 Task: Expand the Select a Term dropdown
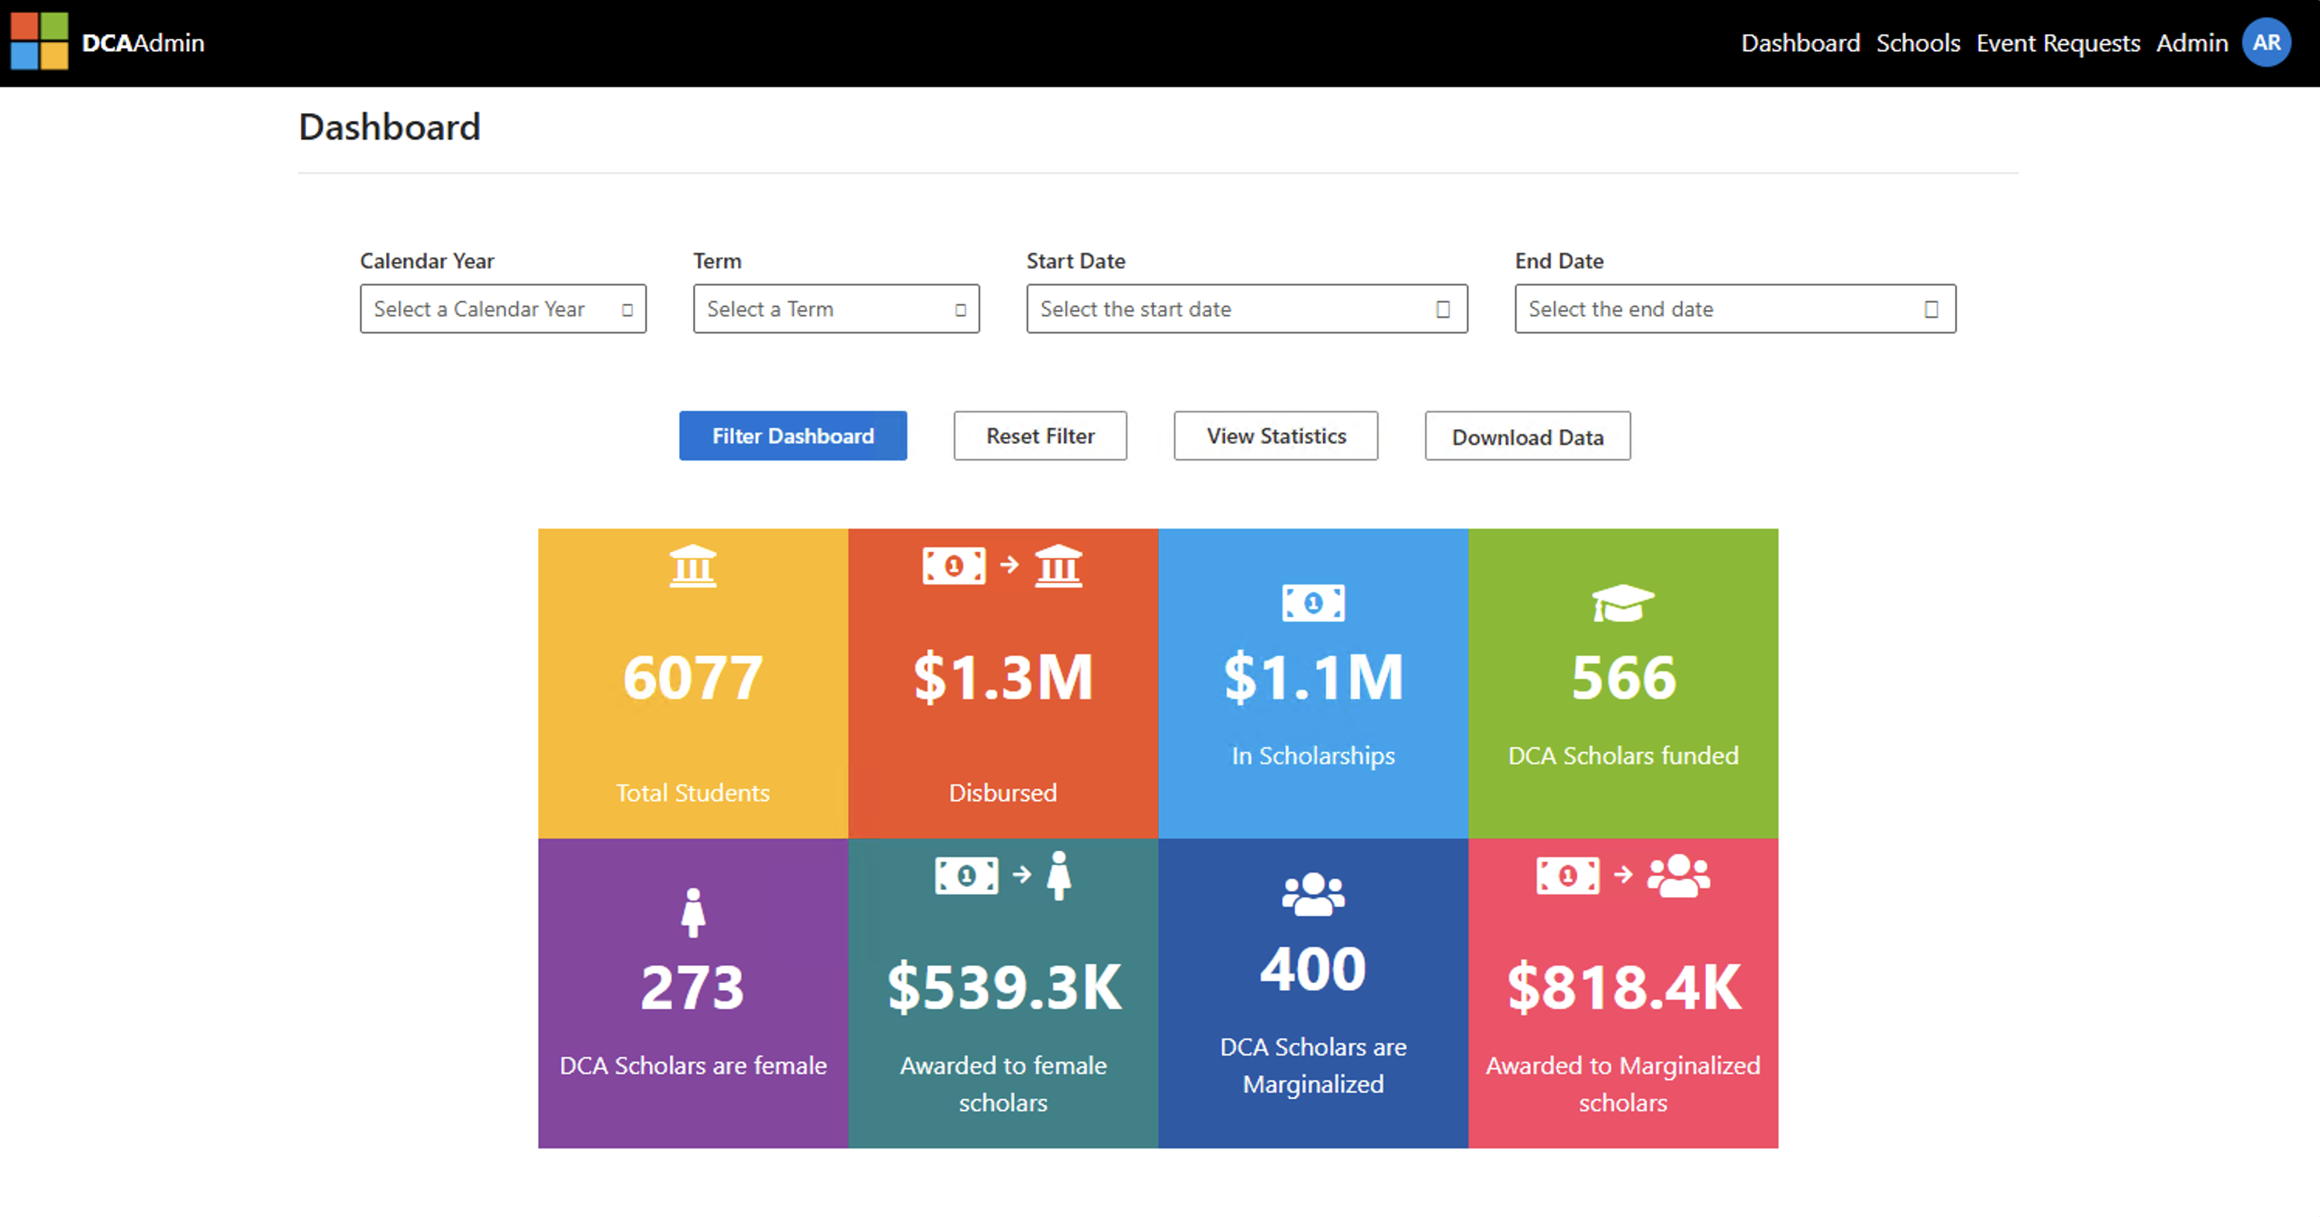point(835,309)
